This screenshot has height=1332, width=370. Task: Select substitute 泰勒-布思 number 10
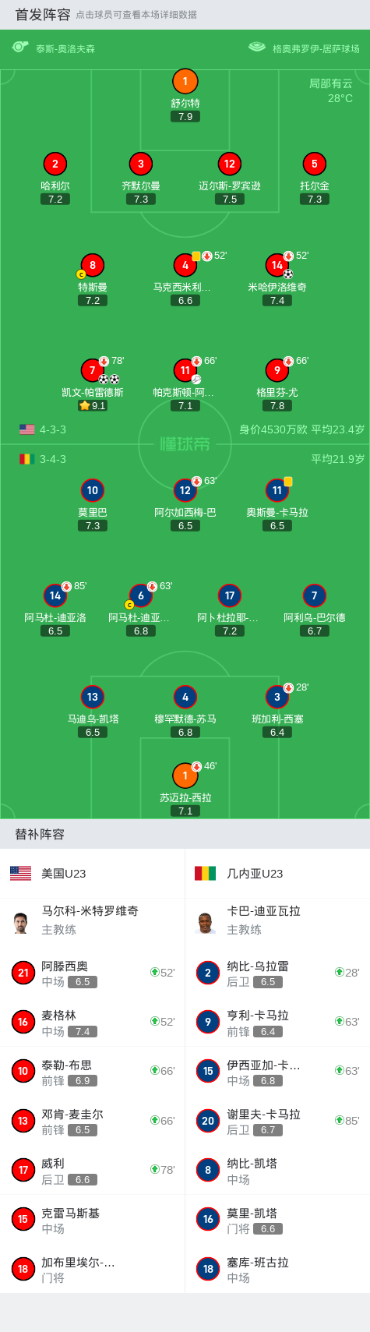coord(93,1072)
